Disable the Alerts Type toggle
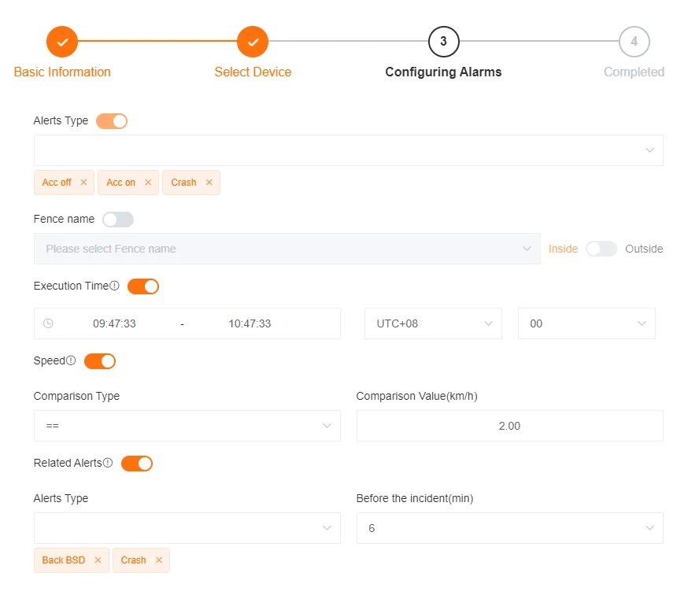699x606 pixels. [111, 120]
